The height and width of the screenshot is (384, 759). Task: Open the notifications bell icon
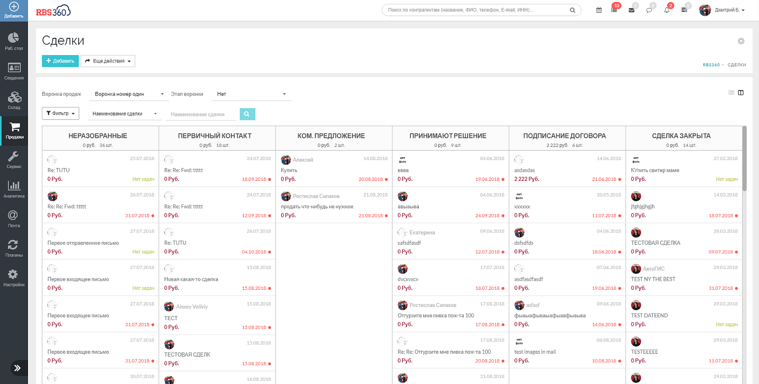[666, 10]
